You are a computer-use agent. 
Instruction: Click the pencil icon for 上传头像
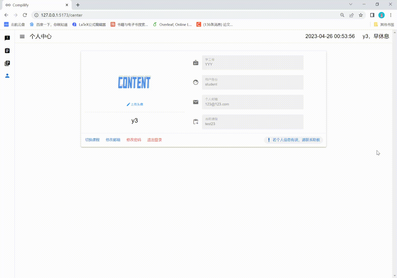[128, 104]
